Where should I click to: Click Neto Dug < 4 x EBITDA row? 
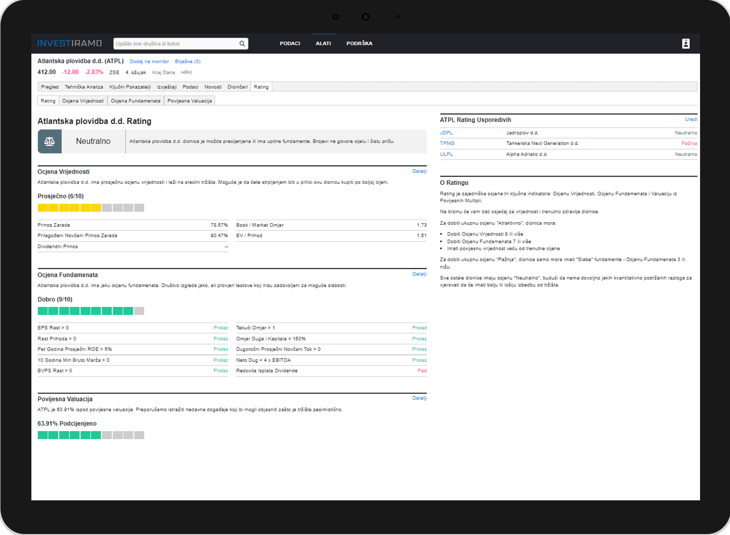coord(331,360)
